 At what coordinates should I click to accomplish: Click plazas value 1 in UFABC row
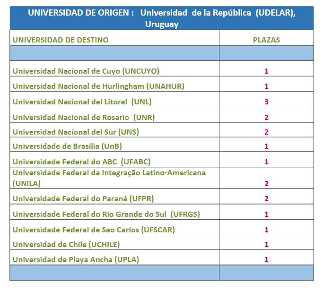[266, 162]
